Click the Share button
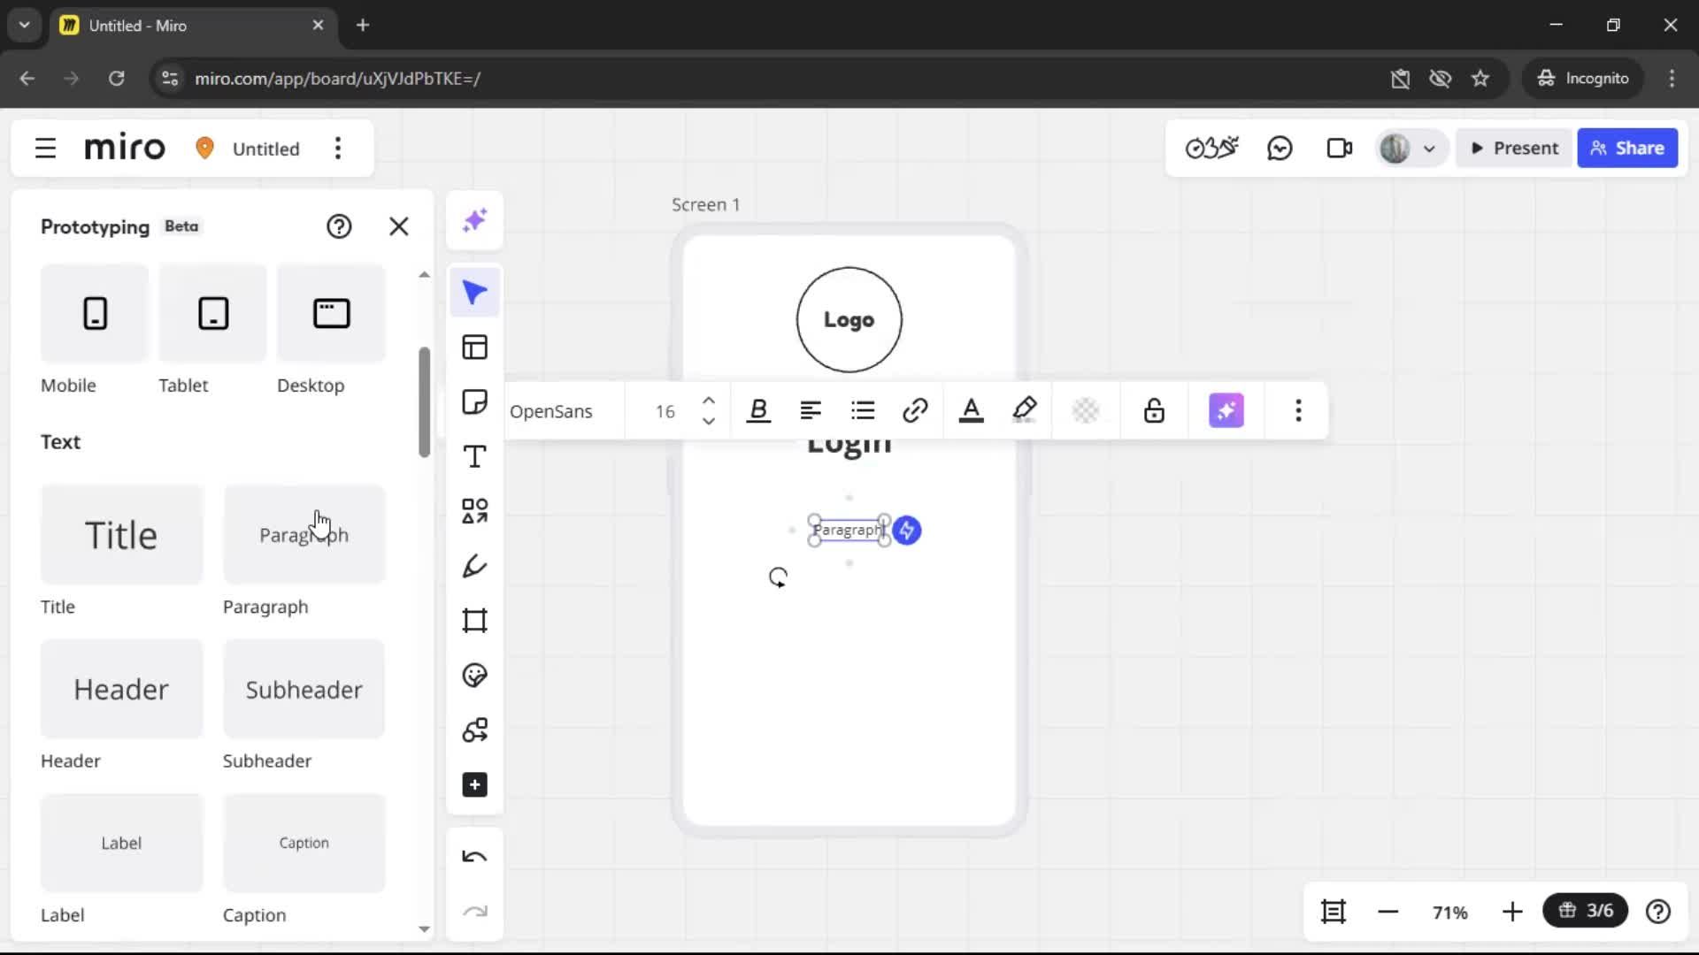 1627,149
